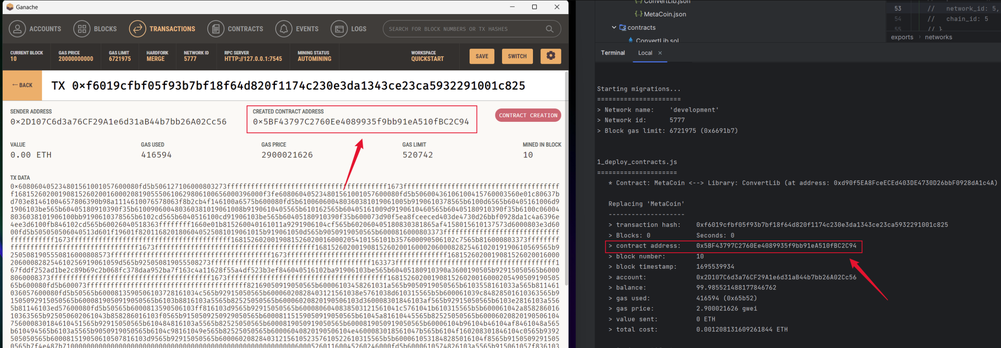The height and width of the screenshot is (348, 1001).
Task: Click the search magnifier icon
Action: [x=549, y=29]
